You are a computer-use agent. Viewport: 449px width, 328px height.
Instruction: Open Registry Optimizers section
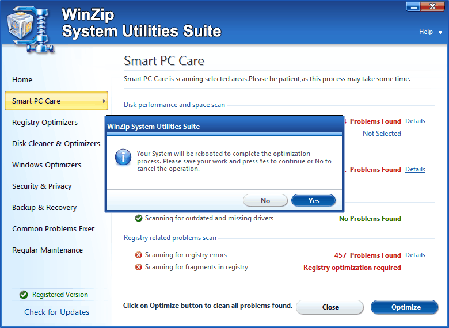click(45, 122)
